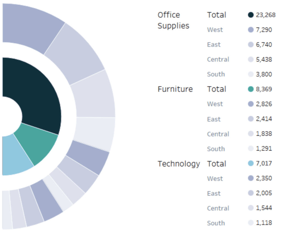The width and height of the screenshot is (281, 234).
Task: Click the legend dot beside 1,118
Action: coord(251,223)
